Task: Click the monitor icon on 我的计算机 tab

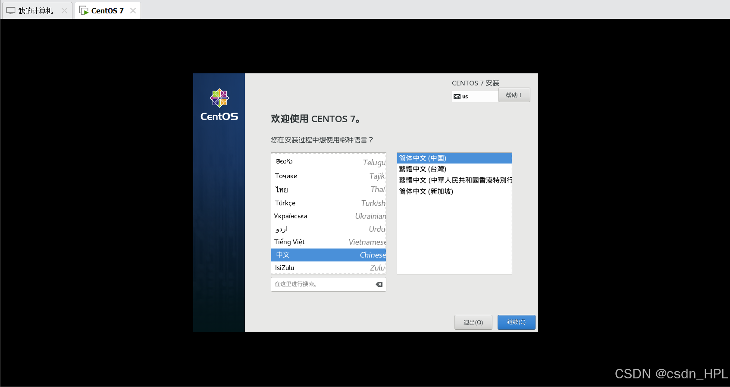Action: [11, 10]
